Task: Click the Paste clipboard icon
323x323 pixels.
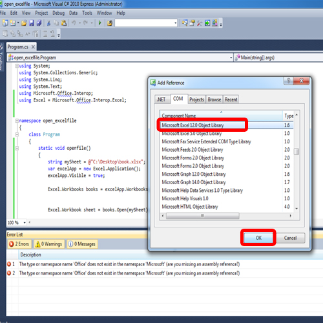Action: point(64,23)
